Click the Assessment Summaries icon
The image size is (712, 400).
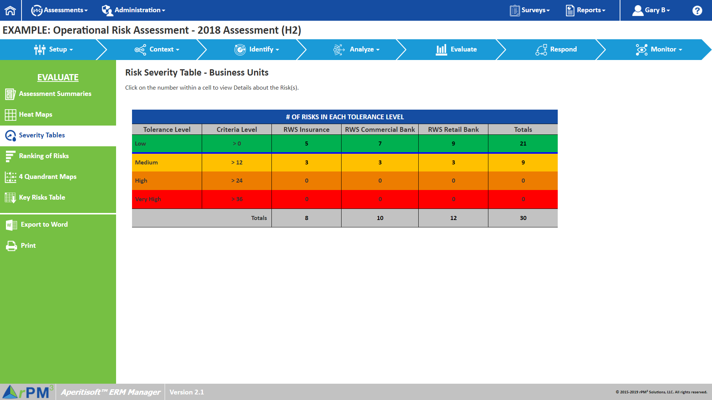click(10, 94)
